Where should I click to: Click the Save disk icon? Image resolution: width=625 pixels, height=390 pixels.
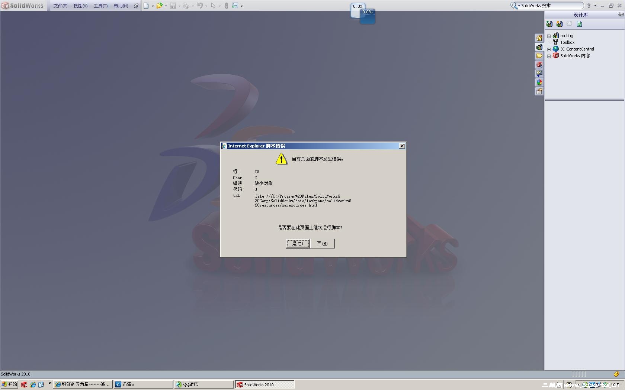173,6
